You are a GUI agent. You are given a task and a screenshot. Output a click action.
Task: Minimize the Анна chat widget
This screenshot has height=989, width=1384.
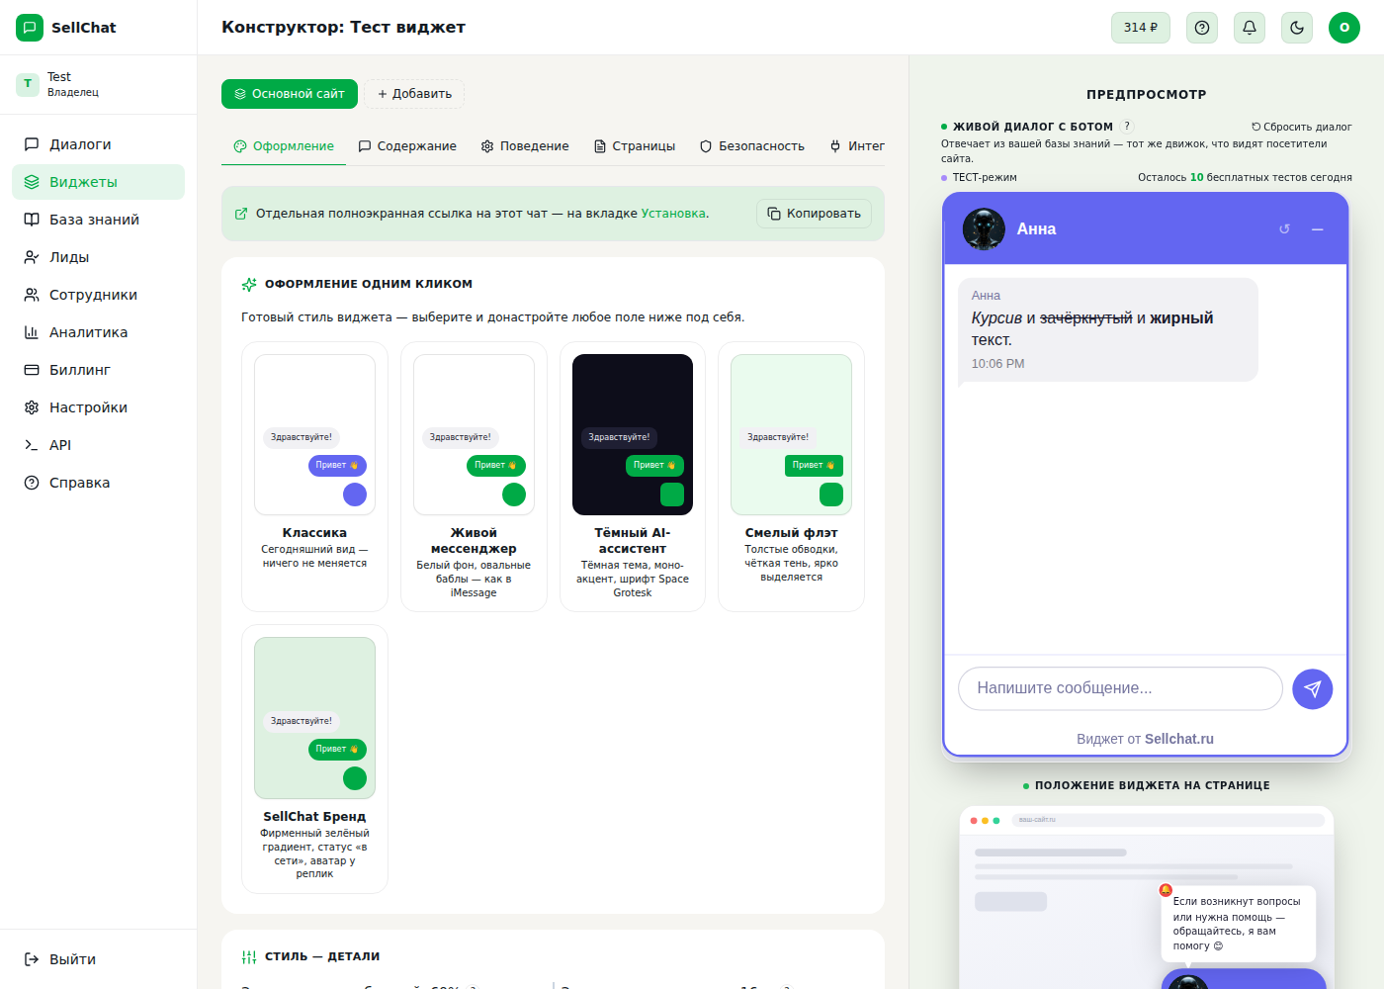pos(1317,229)
